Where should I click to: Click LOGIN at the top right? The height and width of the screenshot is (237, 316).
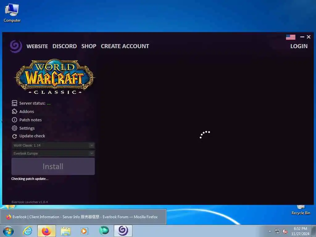[x=299, y=46]
